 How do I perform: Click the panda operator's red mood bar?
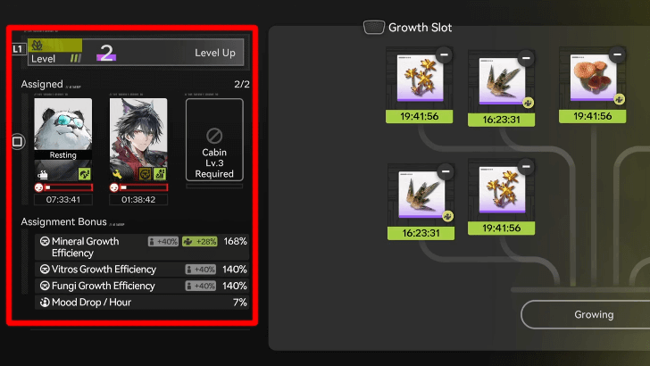tap(63, 187)
